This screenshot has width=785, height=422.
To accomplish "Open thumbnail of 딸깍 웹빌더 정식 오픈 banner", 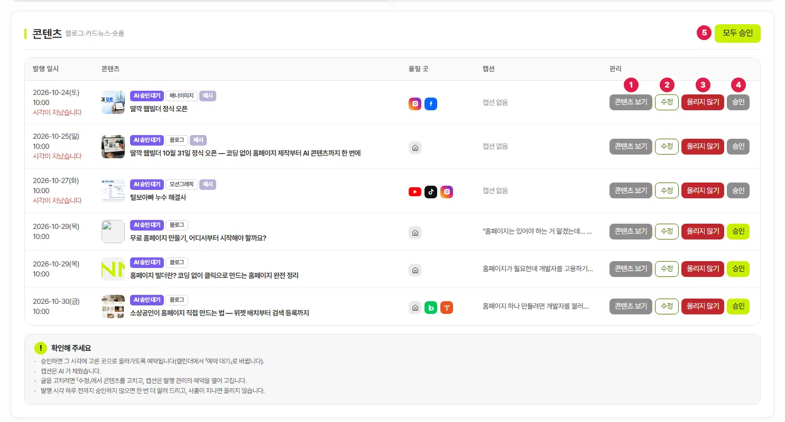I will coord(113,102).
